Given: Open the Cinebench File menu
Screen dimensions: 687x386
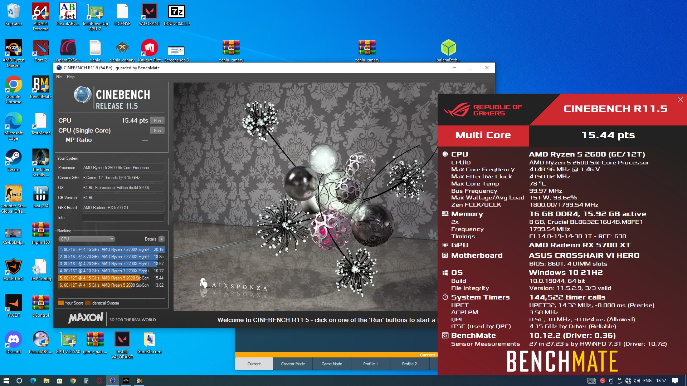Looking at the screenshot, I should [x=59, y=77].
